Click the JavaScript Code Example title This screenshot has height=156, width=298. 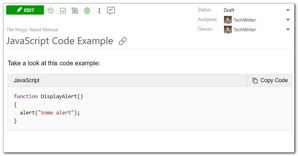click(60, 41)
